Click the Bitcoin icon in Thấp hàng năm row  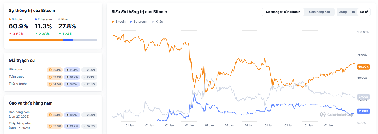[x=50, y=126]
